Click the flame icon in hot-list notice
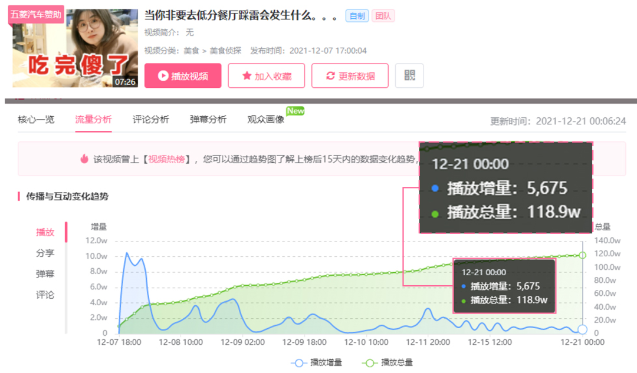 tap(84, 159)
